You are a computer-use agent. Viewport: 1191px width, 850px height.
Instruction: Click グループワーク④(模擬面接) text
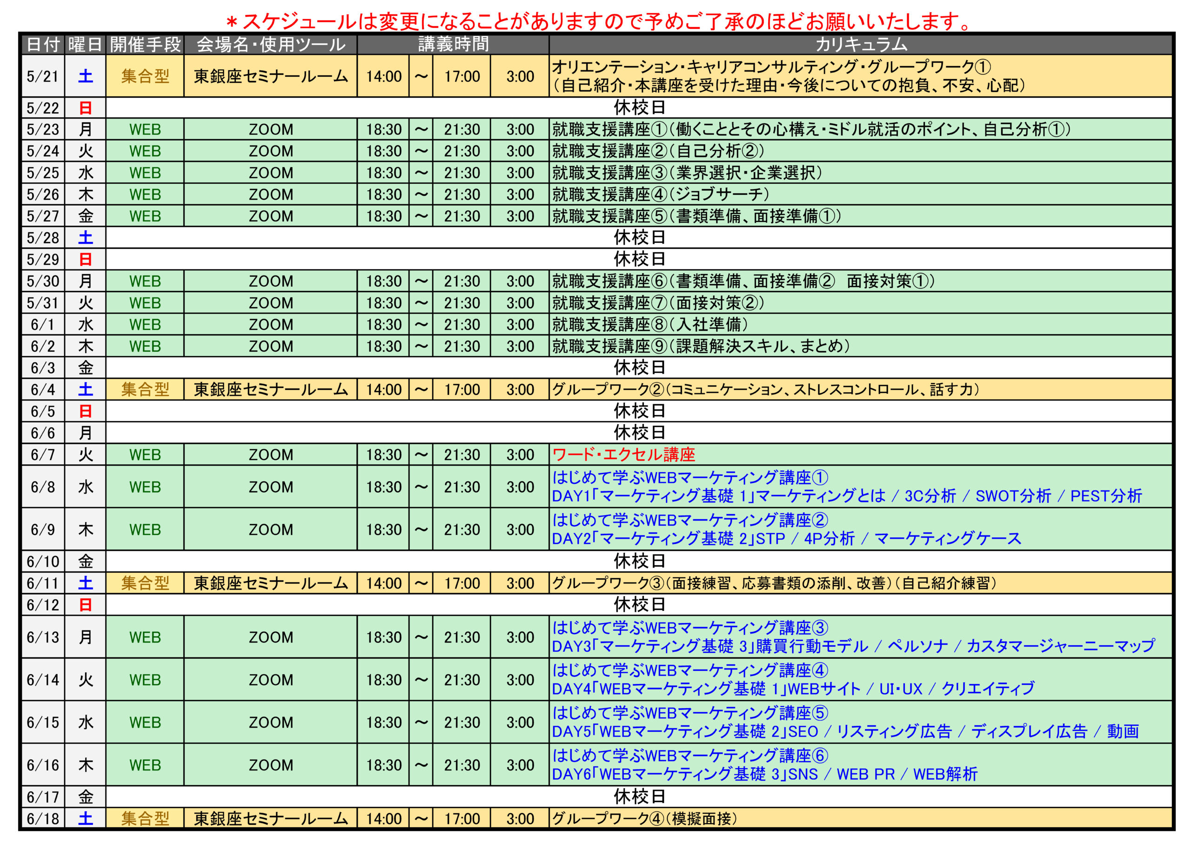click(x=644, y=819)
